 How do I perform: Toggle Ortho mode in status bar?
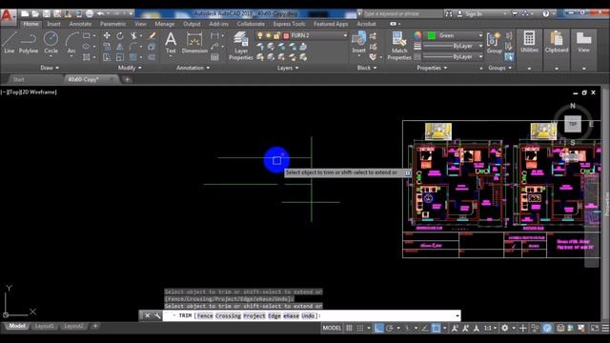pos(378,328)
